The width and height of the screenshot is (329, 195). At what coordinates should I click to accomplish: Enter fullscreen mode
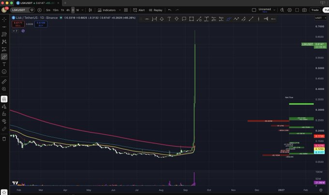pos(297,10)
